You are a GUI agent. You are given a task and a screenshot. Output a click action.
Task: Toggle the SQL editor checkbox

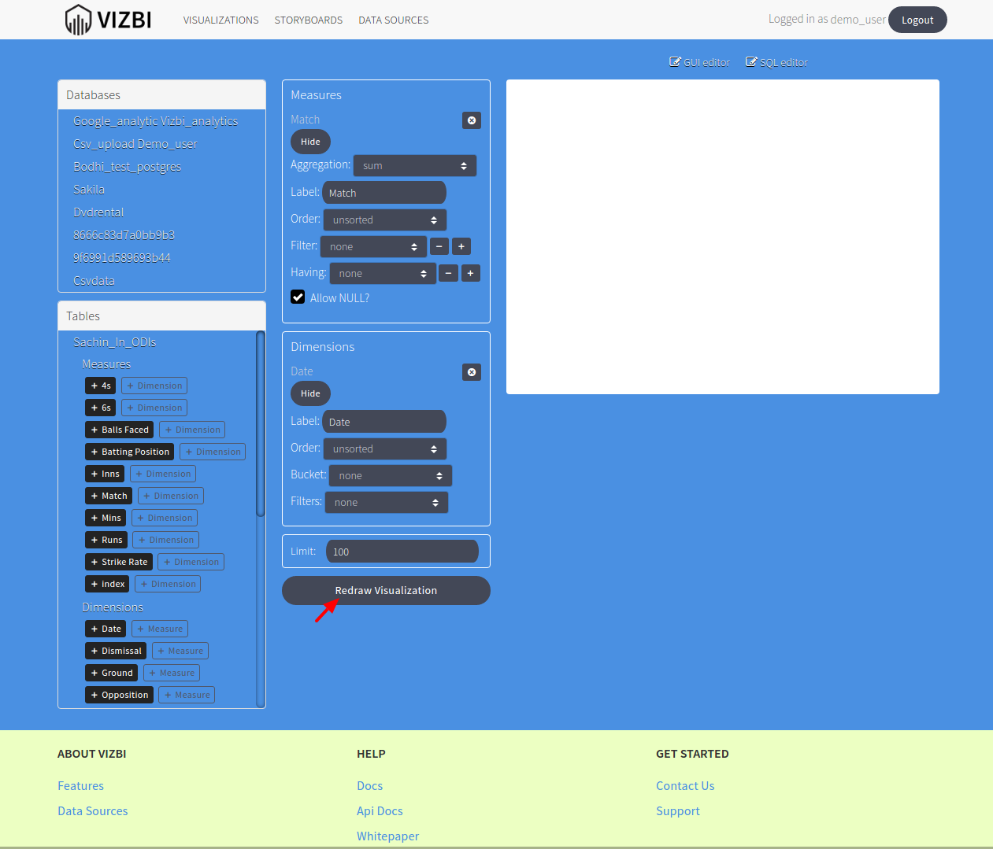point(750,61)
